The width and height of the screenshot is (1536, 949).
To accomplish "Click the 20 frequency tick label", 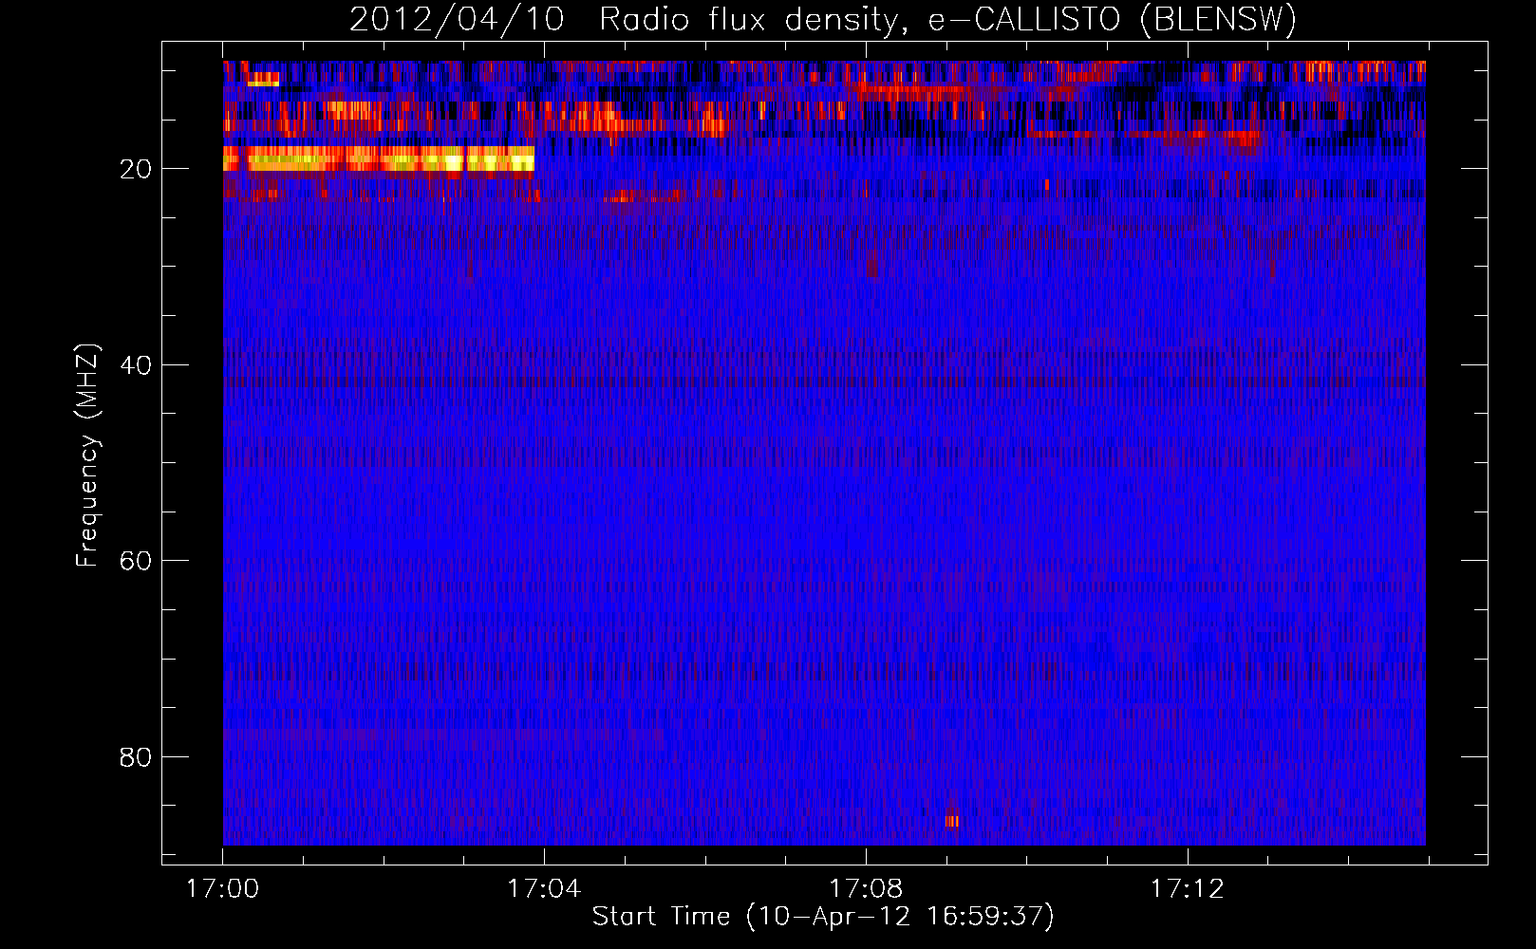I will [x=136, y=169].
